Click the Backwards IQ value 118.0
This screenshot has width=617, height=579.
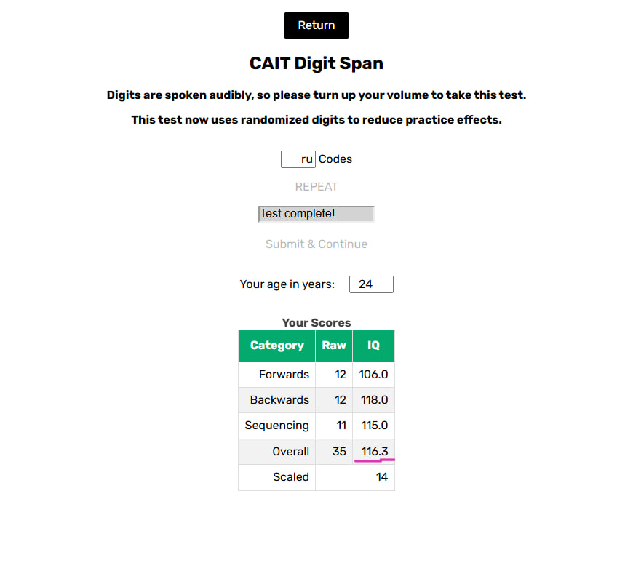pyautogui.click(x=374, y=400)
